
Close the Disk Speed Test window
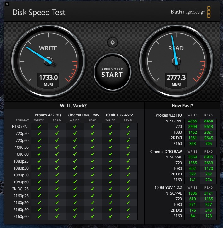click(x=7, y=4)
